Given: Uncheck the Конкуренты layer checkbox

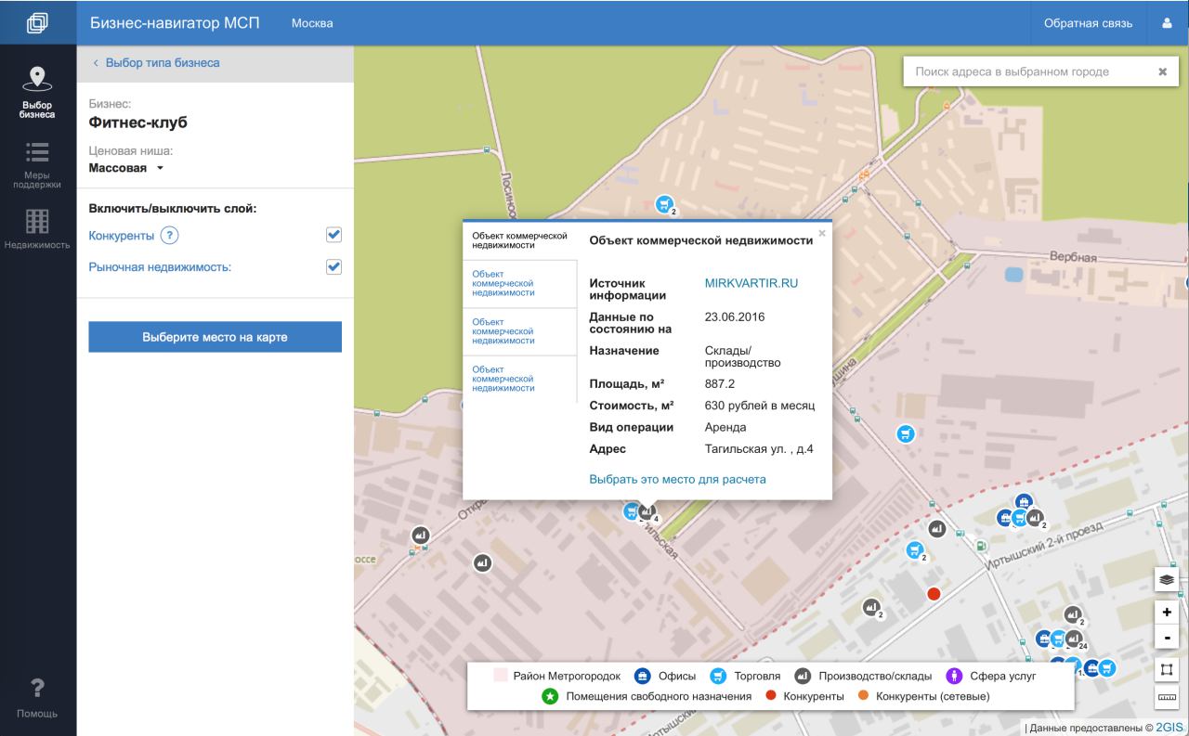Looking at the screenshot, I should point(334,236).
